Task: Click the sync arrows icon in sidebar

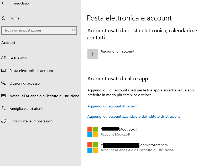Action: point(3,121)
